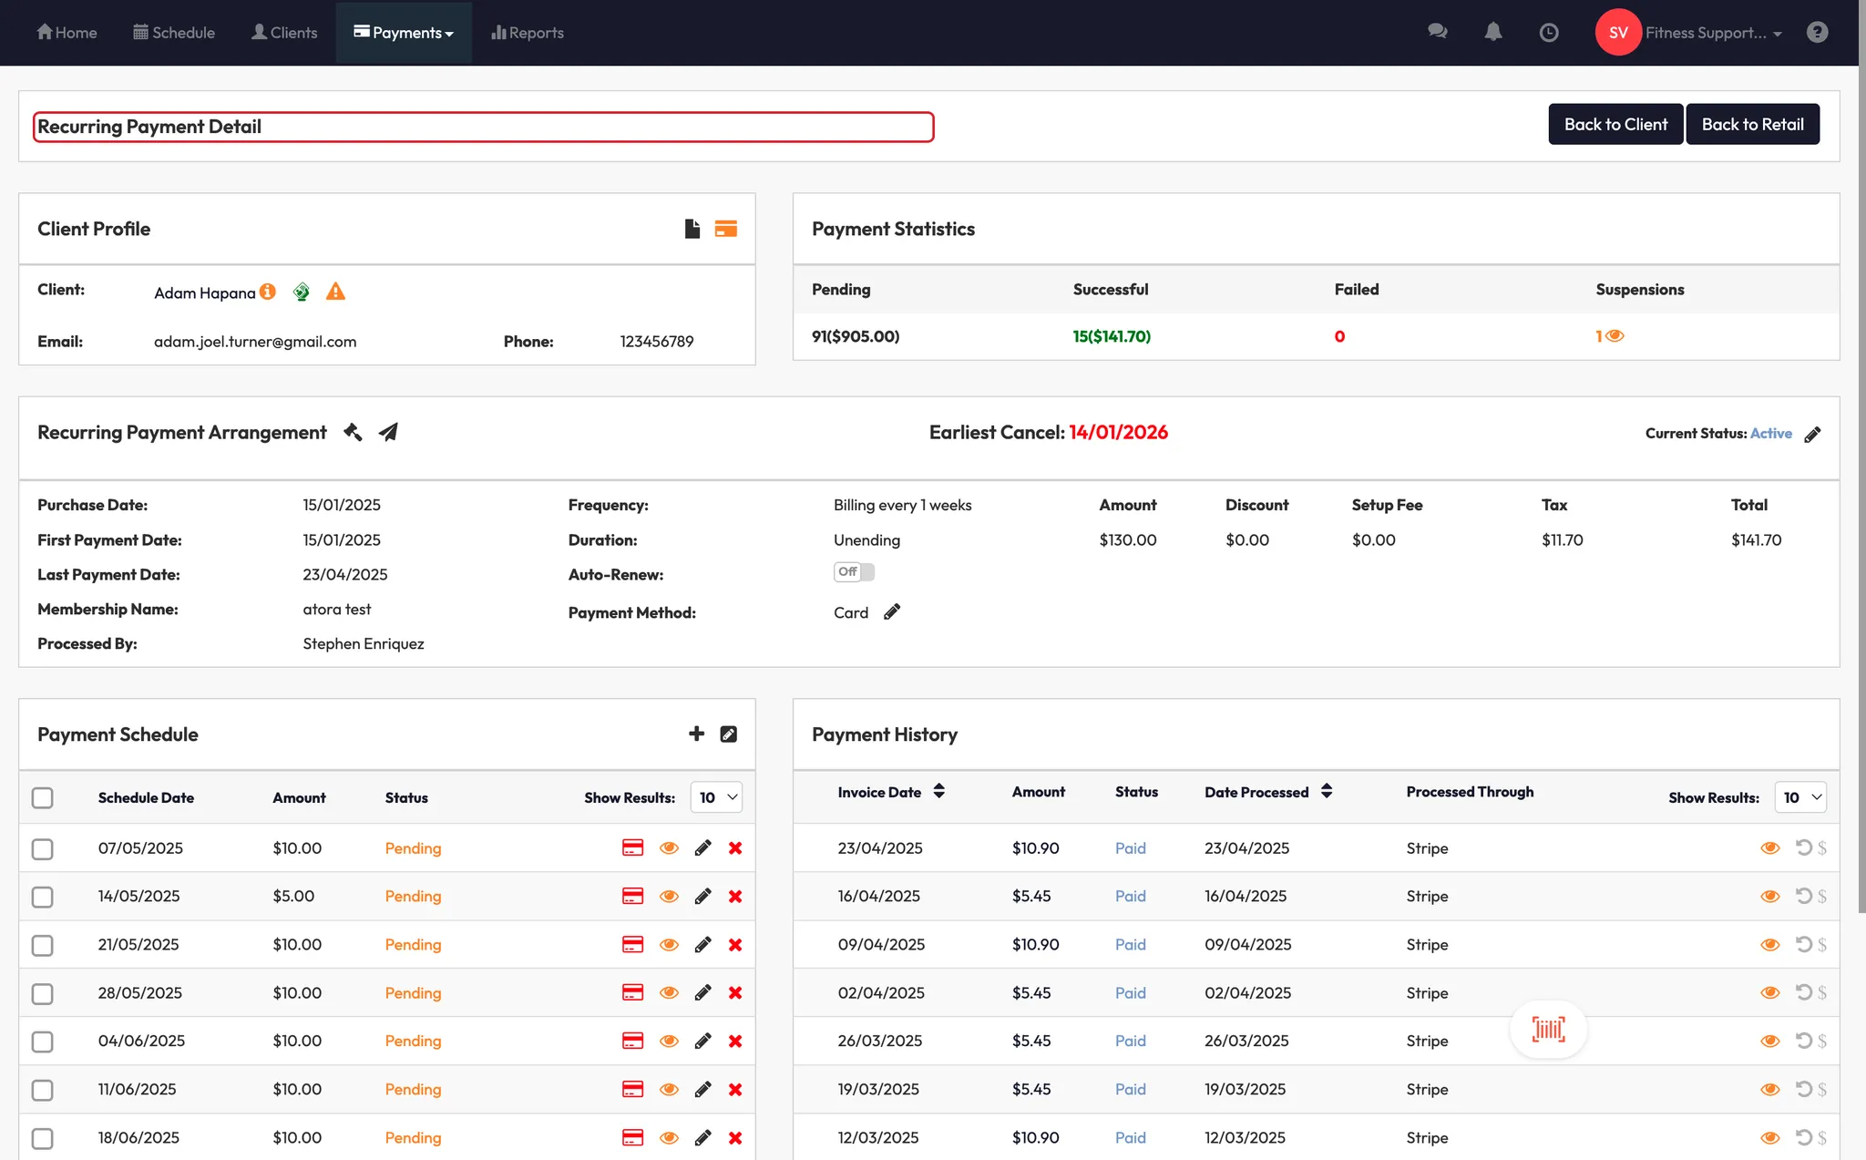This screenshot has width=1866, height=1160.
Task: Click the document icon in Client Profile
Action: pyautogui.click(x=692, y=229)
